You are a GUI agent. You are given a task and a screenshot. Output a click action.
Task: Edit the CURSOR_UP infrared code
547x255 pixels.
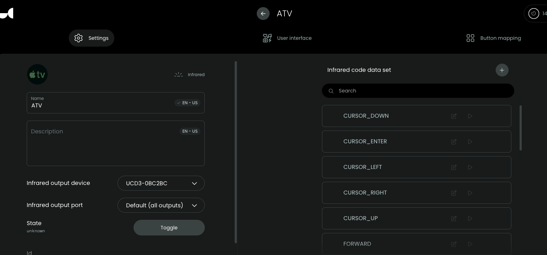click(454, 218)
